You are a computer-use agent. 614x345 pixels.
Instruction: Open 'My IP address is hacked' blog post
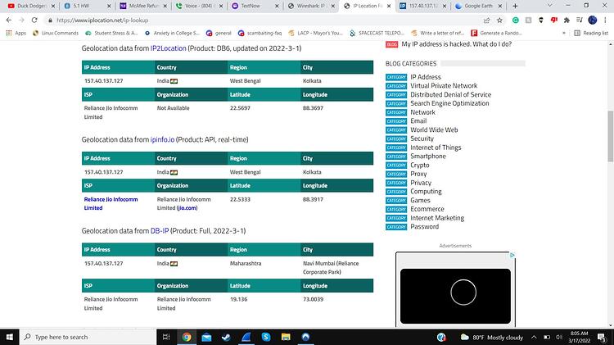[457, 44]
